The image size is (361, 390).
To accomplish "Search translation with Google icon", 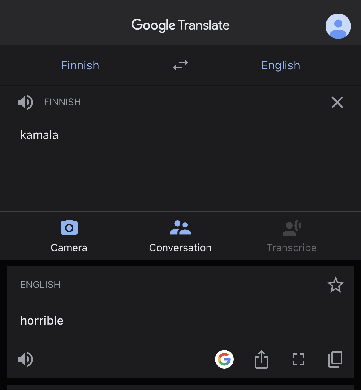I will (224, 359).
